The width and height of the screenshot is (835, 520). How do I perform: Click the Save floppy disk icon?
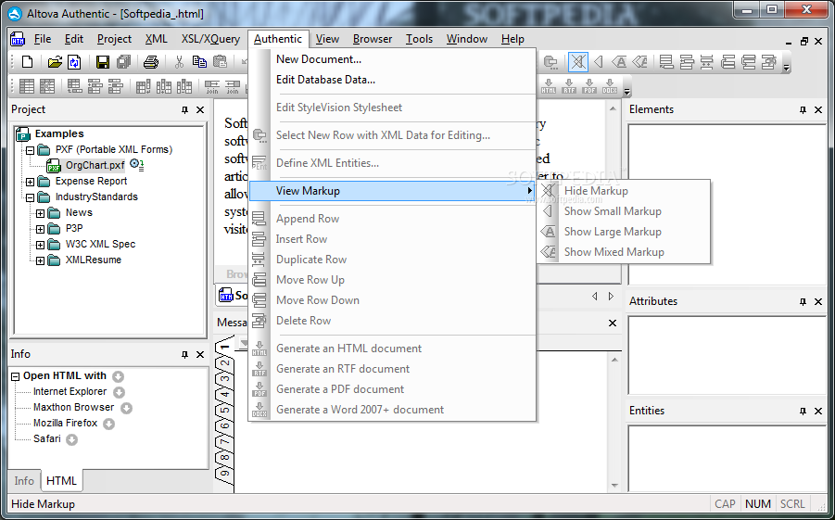coord(103,62)
